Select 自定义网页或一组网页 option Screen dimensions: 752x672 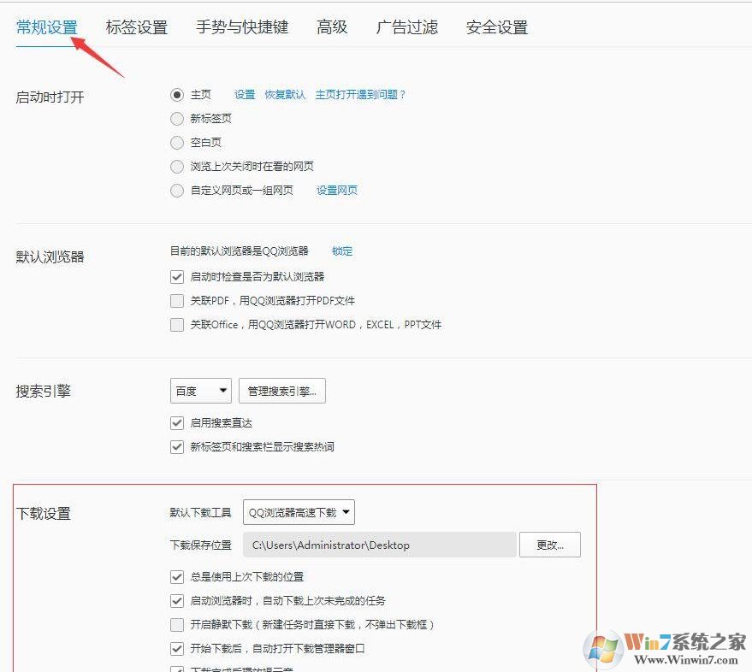177,191
